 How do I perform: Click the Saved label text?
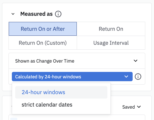click(x=129, y=107)
